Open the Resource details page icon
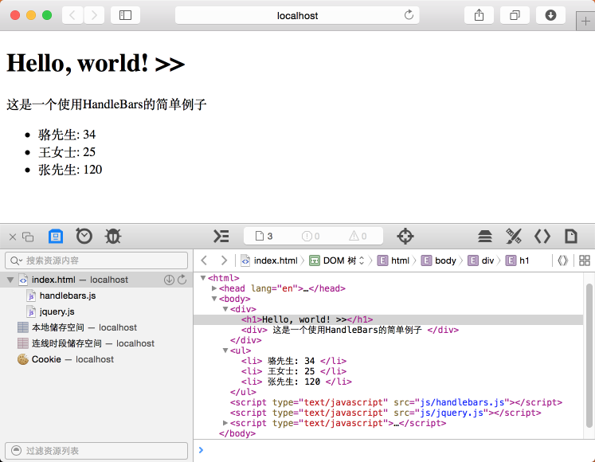Viewport: 595px width, 462px height. coord(571,236)
